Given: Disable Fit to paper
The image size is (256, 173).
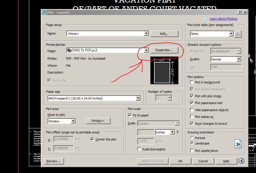Looking at the screenshot, I should pyautogui.click(x=129, y=115).
